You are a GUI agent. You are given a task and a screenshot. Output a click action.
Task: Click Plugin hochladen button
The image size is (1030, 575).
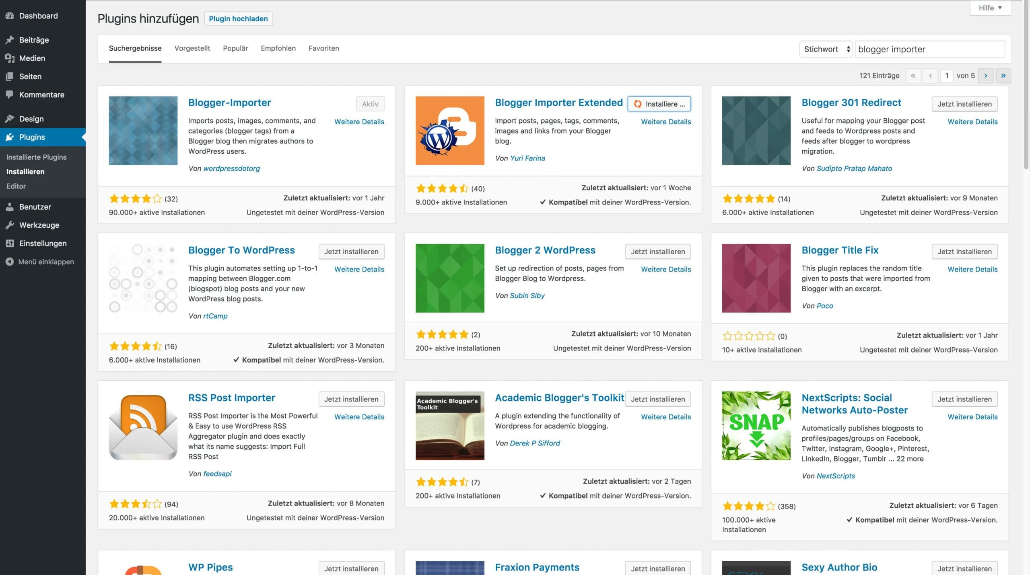[x=238, y=19]
